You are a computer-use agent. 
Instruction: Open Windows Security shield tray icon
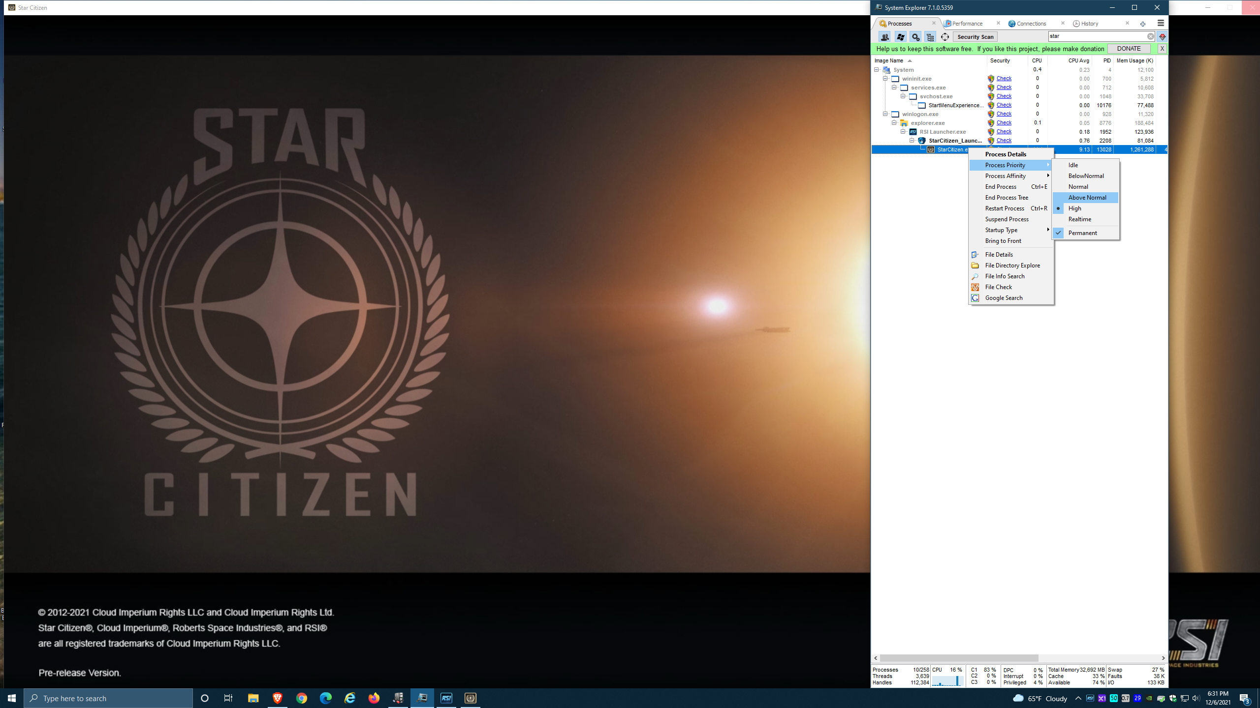pyautogui.click(x=1173, y=698)
